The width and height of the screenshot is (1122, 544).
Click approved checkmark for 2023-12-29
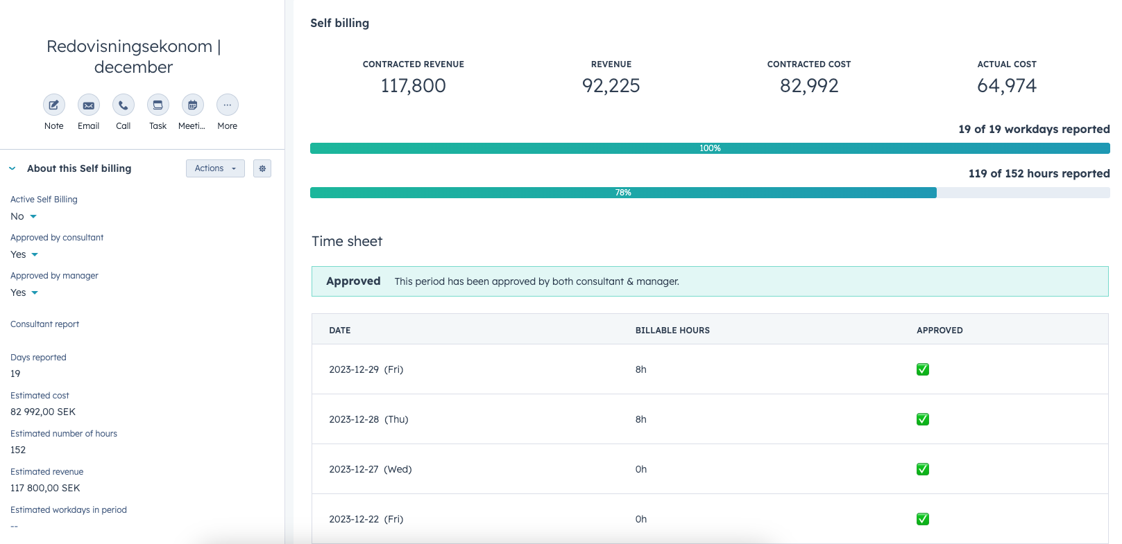tap(923, 369)
